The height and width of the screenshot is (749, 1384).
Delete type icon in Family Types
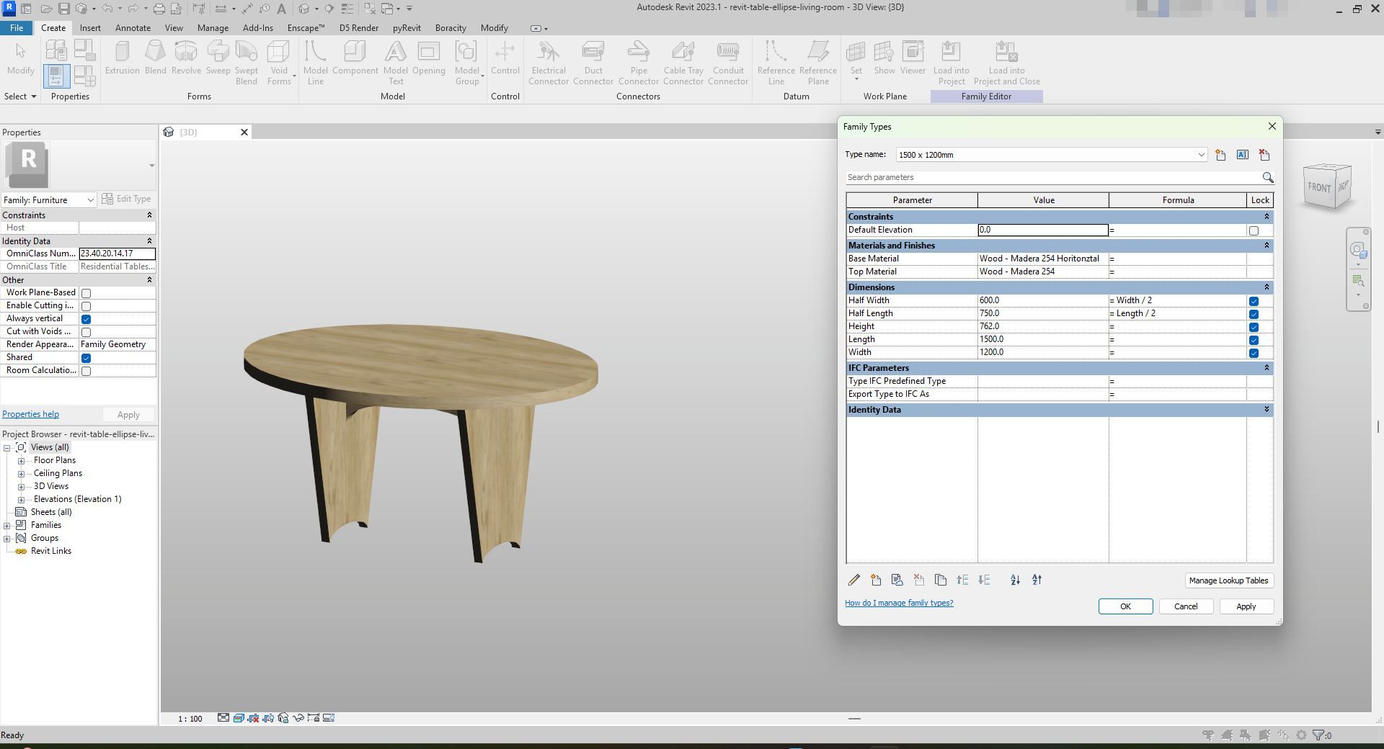1264,155
